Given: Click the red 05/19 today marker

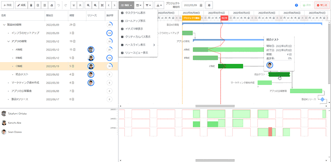Looking at the screenshot, I should 224,18.
